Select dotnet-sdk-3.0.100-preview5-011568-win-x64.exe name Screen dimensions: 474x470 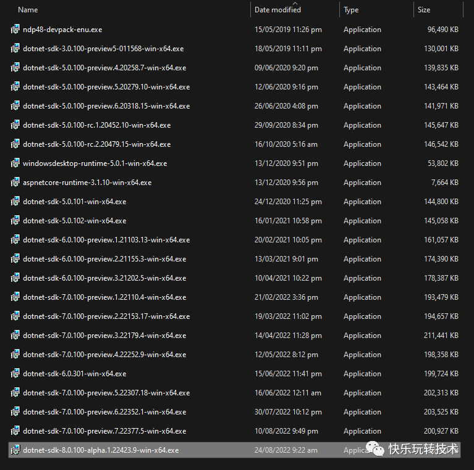click(103, 49)
